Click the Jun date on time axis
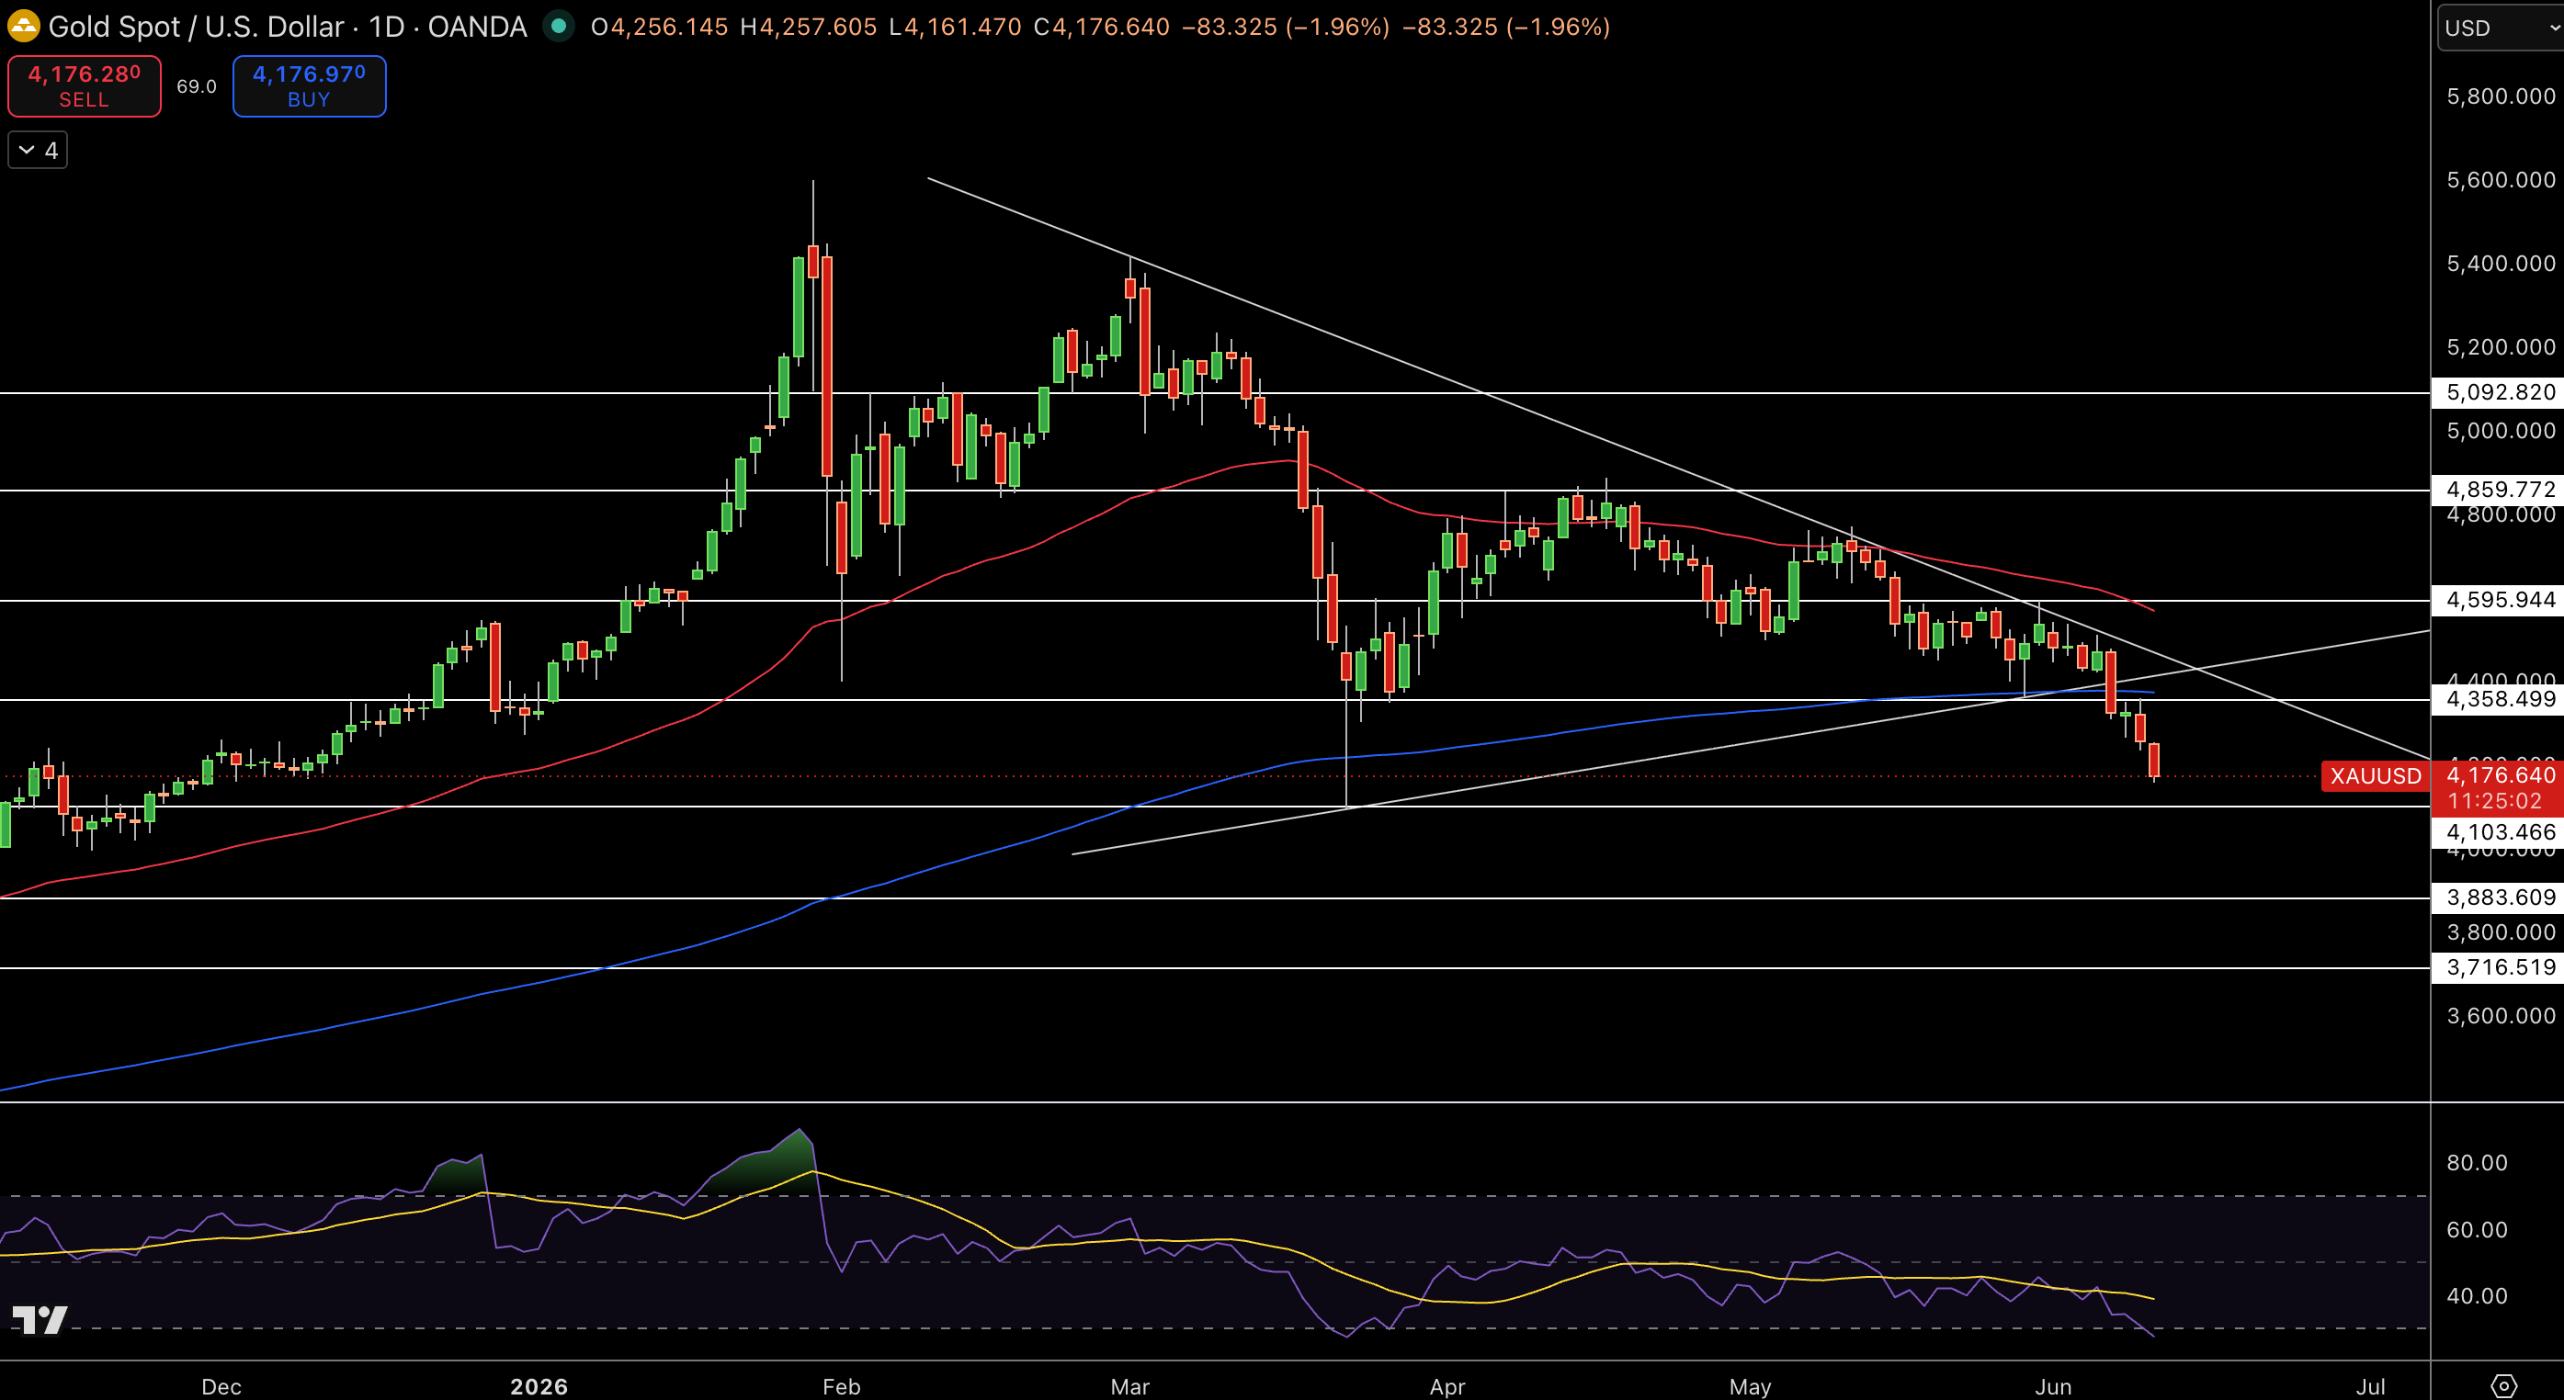 pos(2052,1386)
